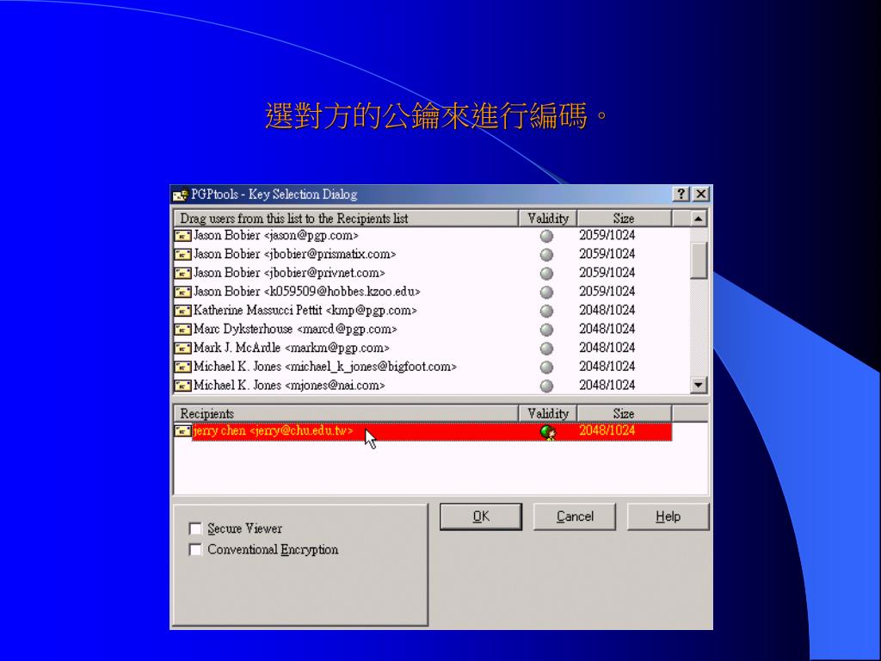881x661 pixels.
Task: Select Jason Bobier <jbobier@privnet.com>
Action: coord(289,273)
